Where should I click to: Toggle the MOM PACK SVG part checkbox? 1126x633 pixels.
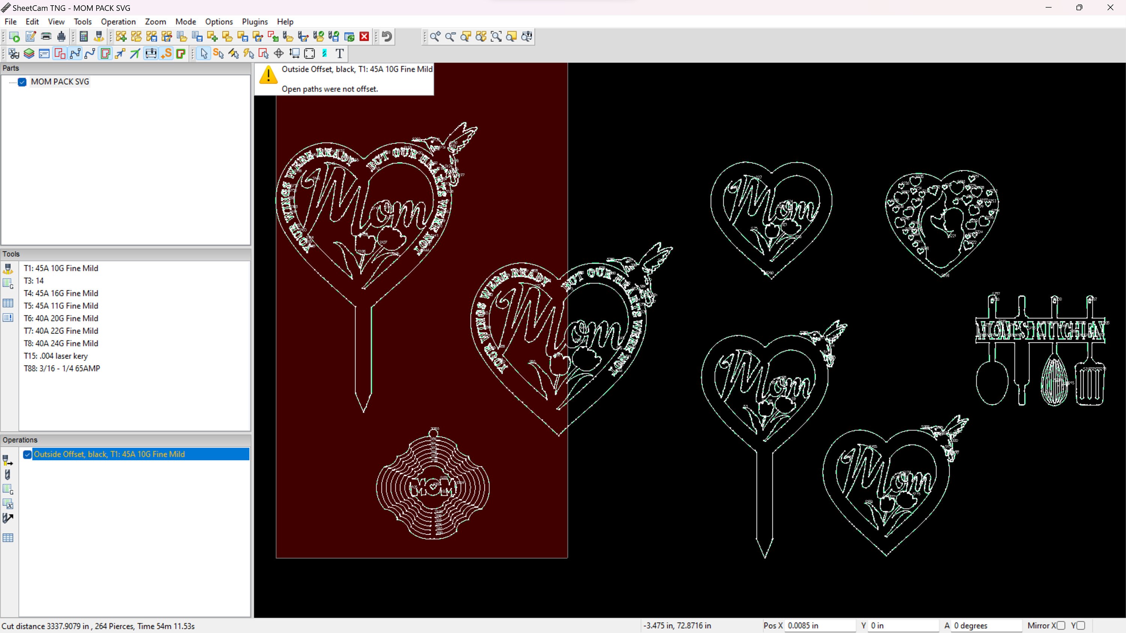(22, 82)
